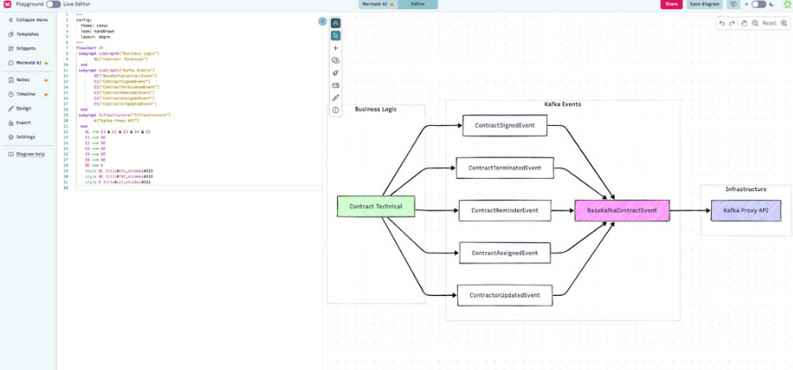Screen dimensions: 793x370
Task: Open the Diagram help link
Action: pos(30,154)
